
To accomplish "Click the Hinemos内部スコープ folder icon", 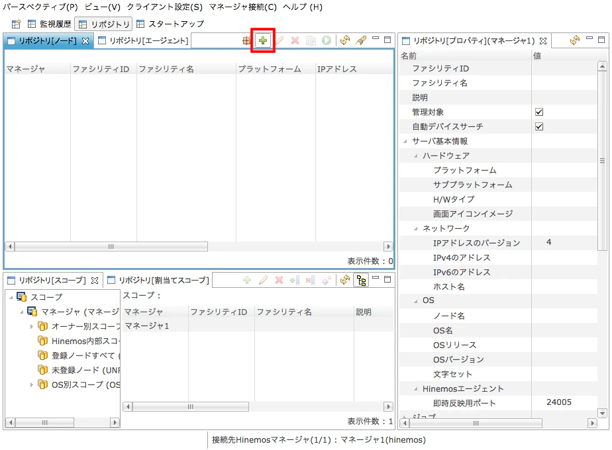I will (x=42, y=340).
